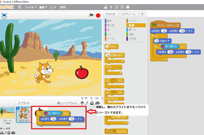204x135 pixels.
Task: Select the Grow sprite tool
Action: pos(117,7)
